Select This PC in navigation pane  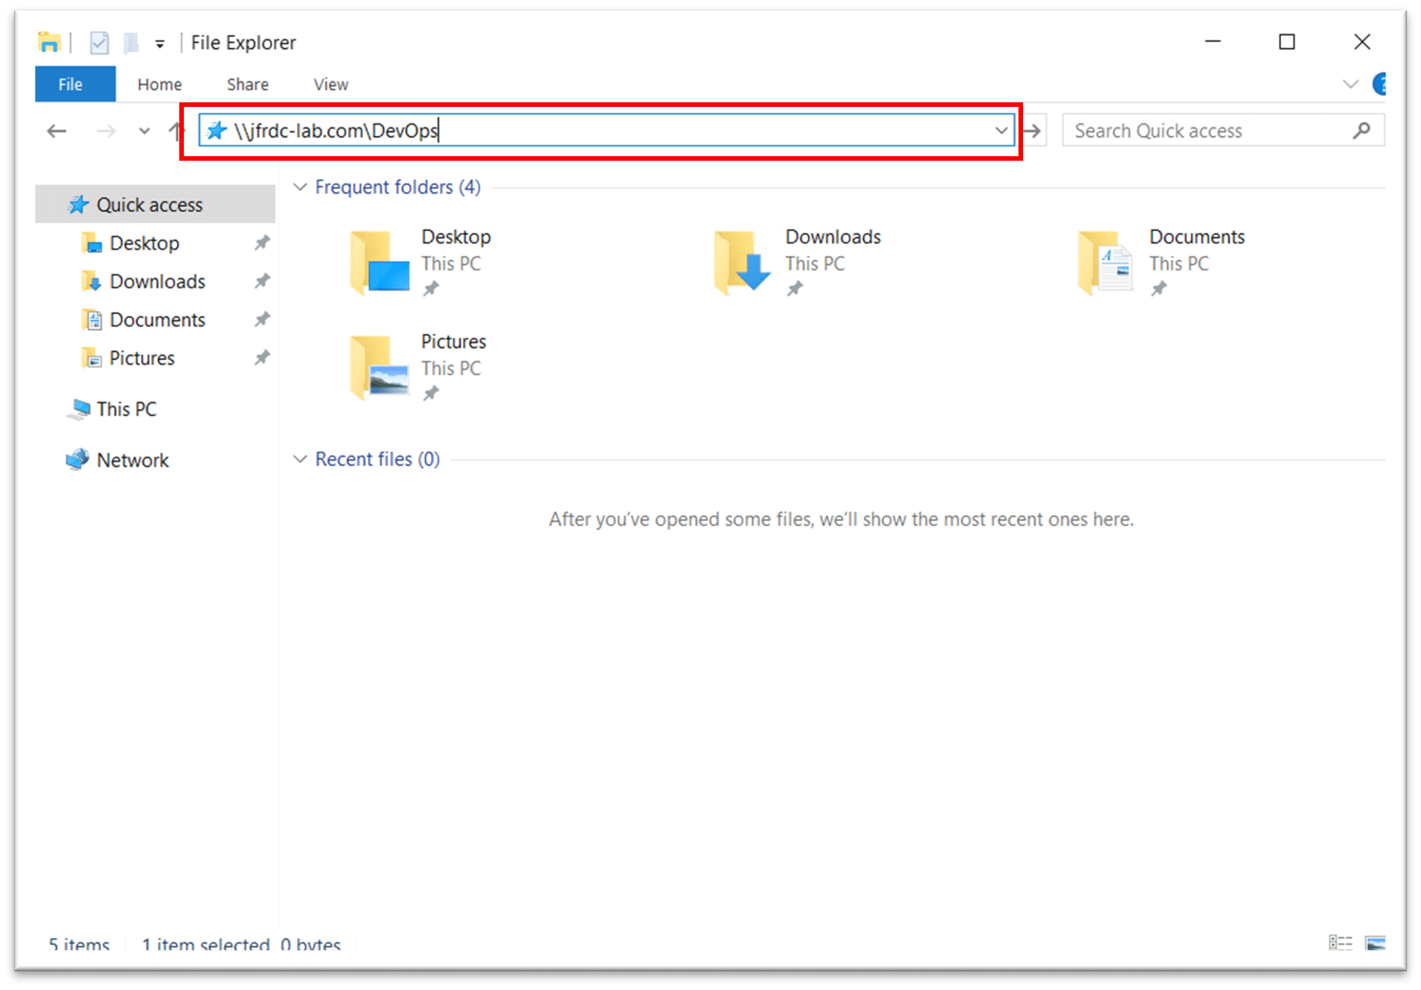click(126, 409)
